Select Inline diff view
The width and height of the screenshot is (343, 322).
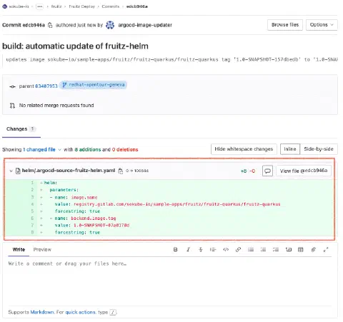pyautogui.click(x=290, y=149)
